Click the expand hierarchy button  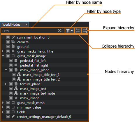click(x=85, y=31)
